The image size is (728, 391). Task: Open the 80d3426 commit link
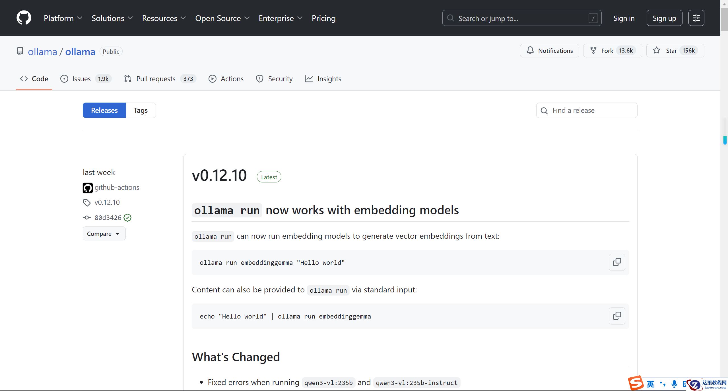click(x=108, y=218)
